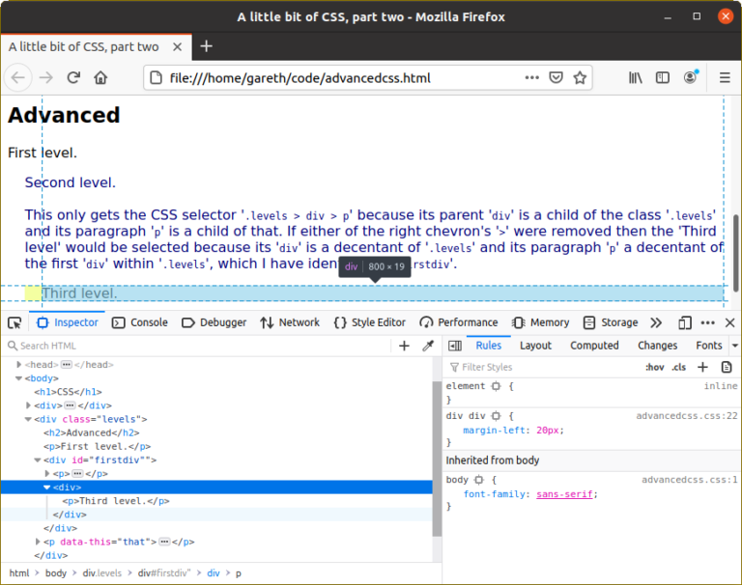
Task: Close the 'A little bit of CSS' tab
Action: click(x=177, y=46)
